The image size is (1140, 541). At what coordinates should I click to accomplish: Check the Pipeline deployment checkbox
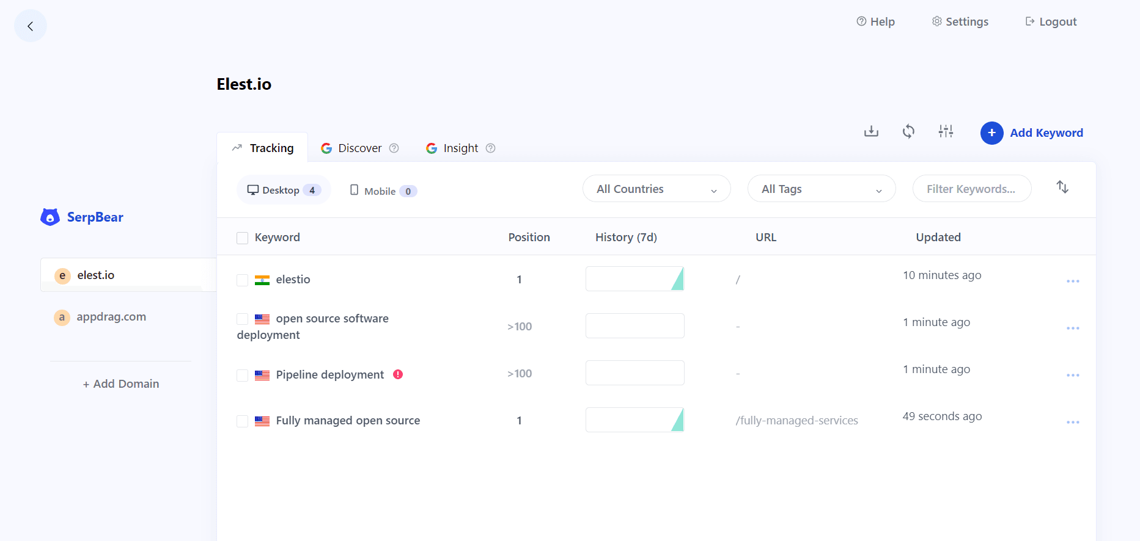pyautogui.click(x=243, y=376)
